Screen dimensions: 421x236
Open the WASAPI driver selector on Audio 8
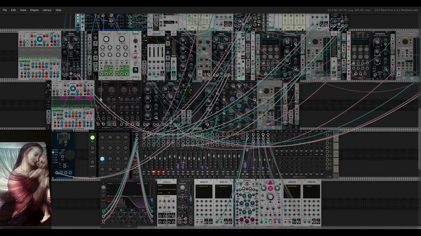pyautogui.click(x=167, y=186)
